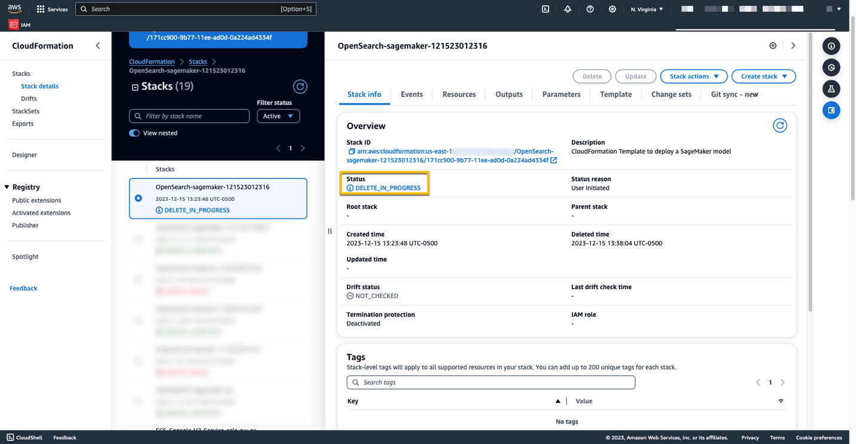Image resolution: width=856 pixels, height=444 pixels.
Task: Open the DELETE_IN_PROGRESS status link in Overview
Action: (x=388, y=188)
